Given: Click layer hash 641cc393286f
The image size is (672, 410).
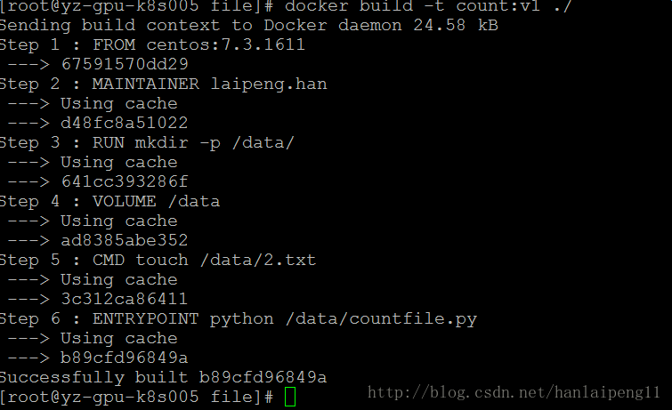Looking at the screenshot, I should (125, 181).
